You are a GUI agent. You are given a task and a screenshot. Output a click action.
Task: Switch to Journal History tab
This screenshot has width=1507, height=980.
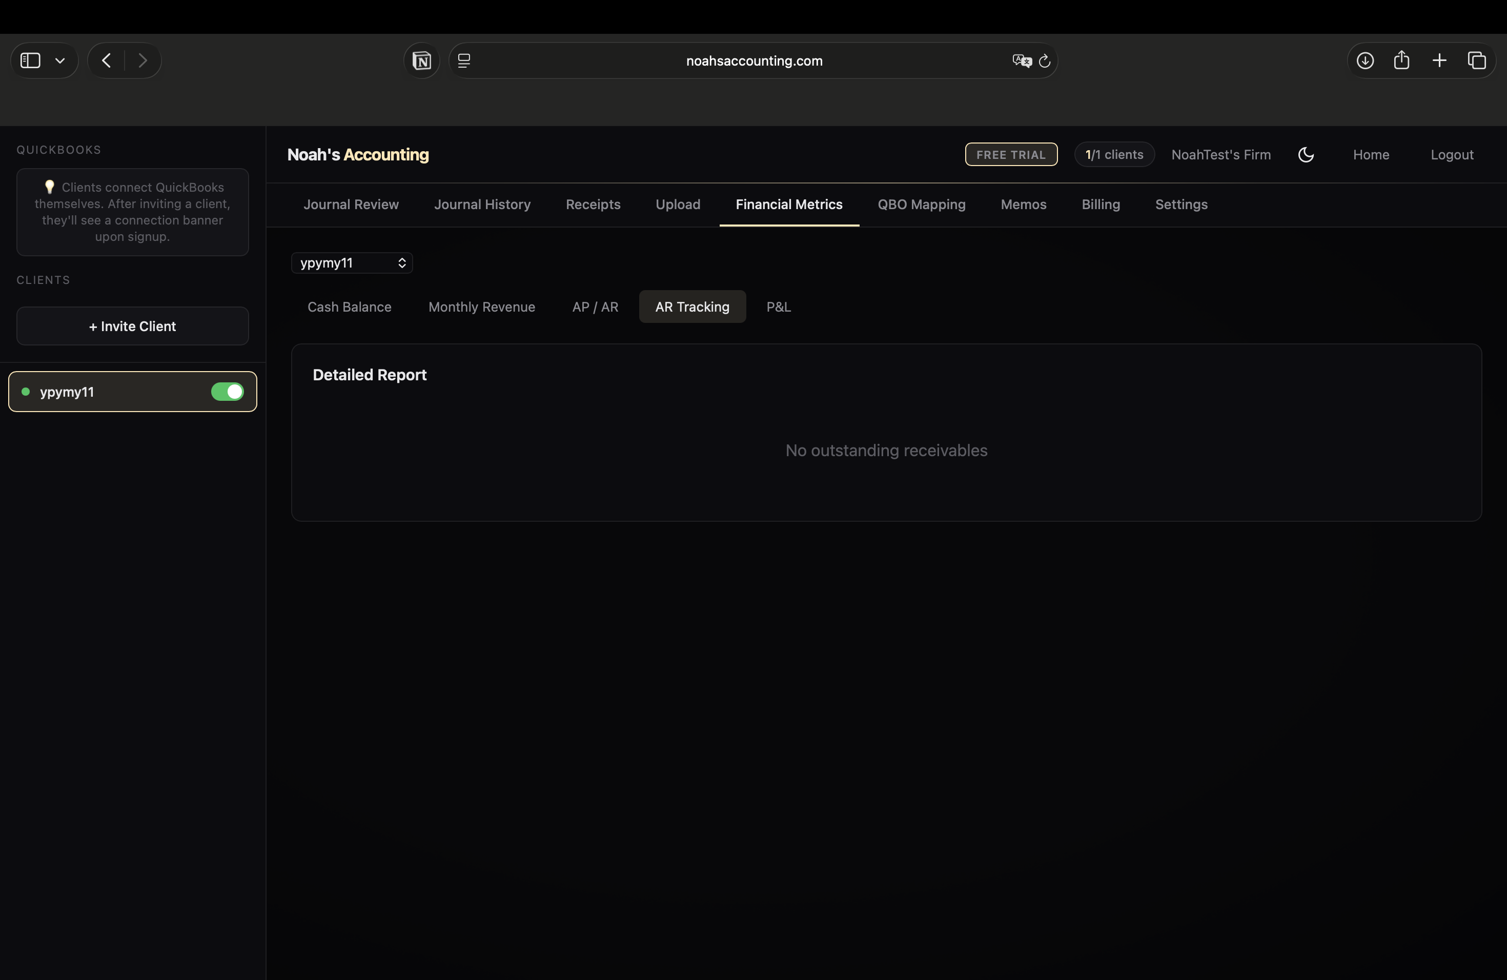pos(482,205)
